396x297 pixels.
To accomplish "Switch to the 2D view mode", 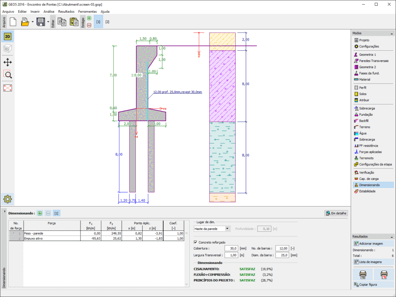I will [x=8, y=37].
